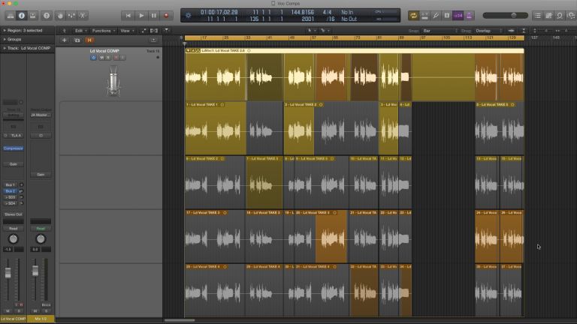Go to beginning with rewind button
This screenshot has width=577, height=324.
point(128,15)
